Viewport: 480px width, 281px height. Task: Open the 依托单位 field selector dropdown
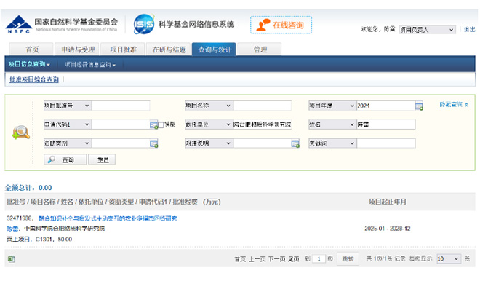click(209, 124)
